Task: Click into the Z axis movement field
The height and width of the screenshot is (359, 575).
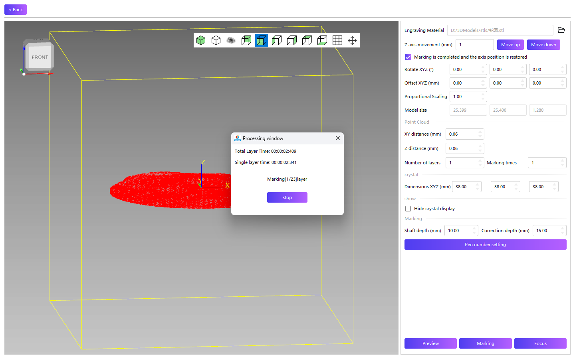Action: point(475,45)
